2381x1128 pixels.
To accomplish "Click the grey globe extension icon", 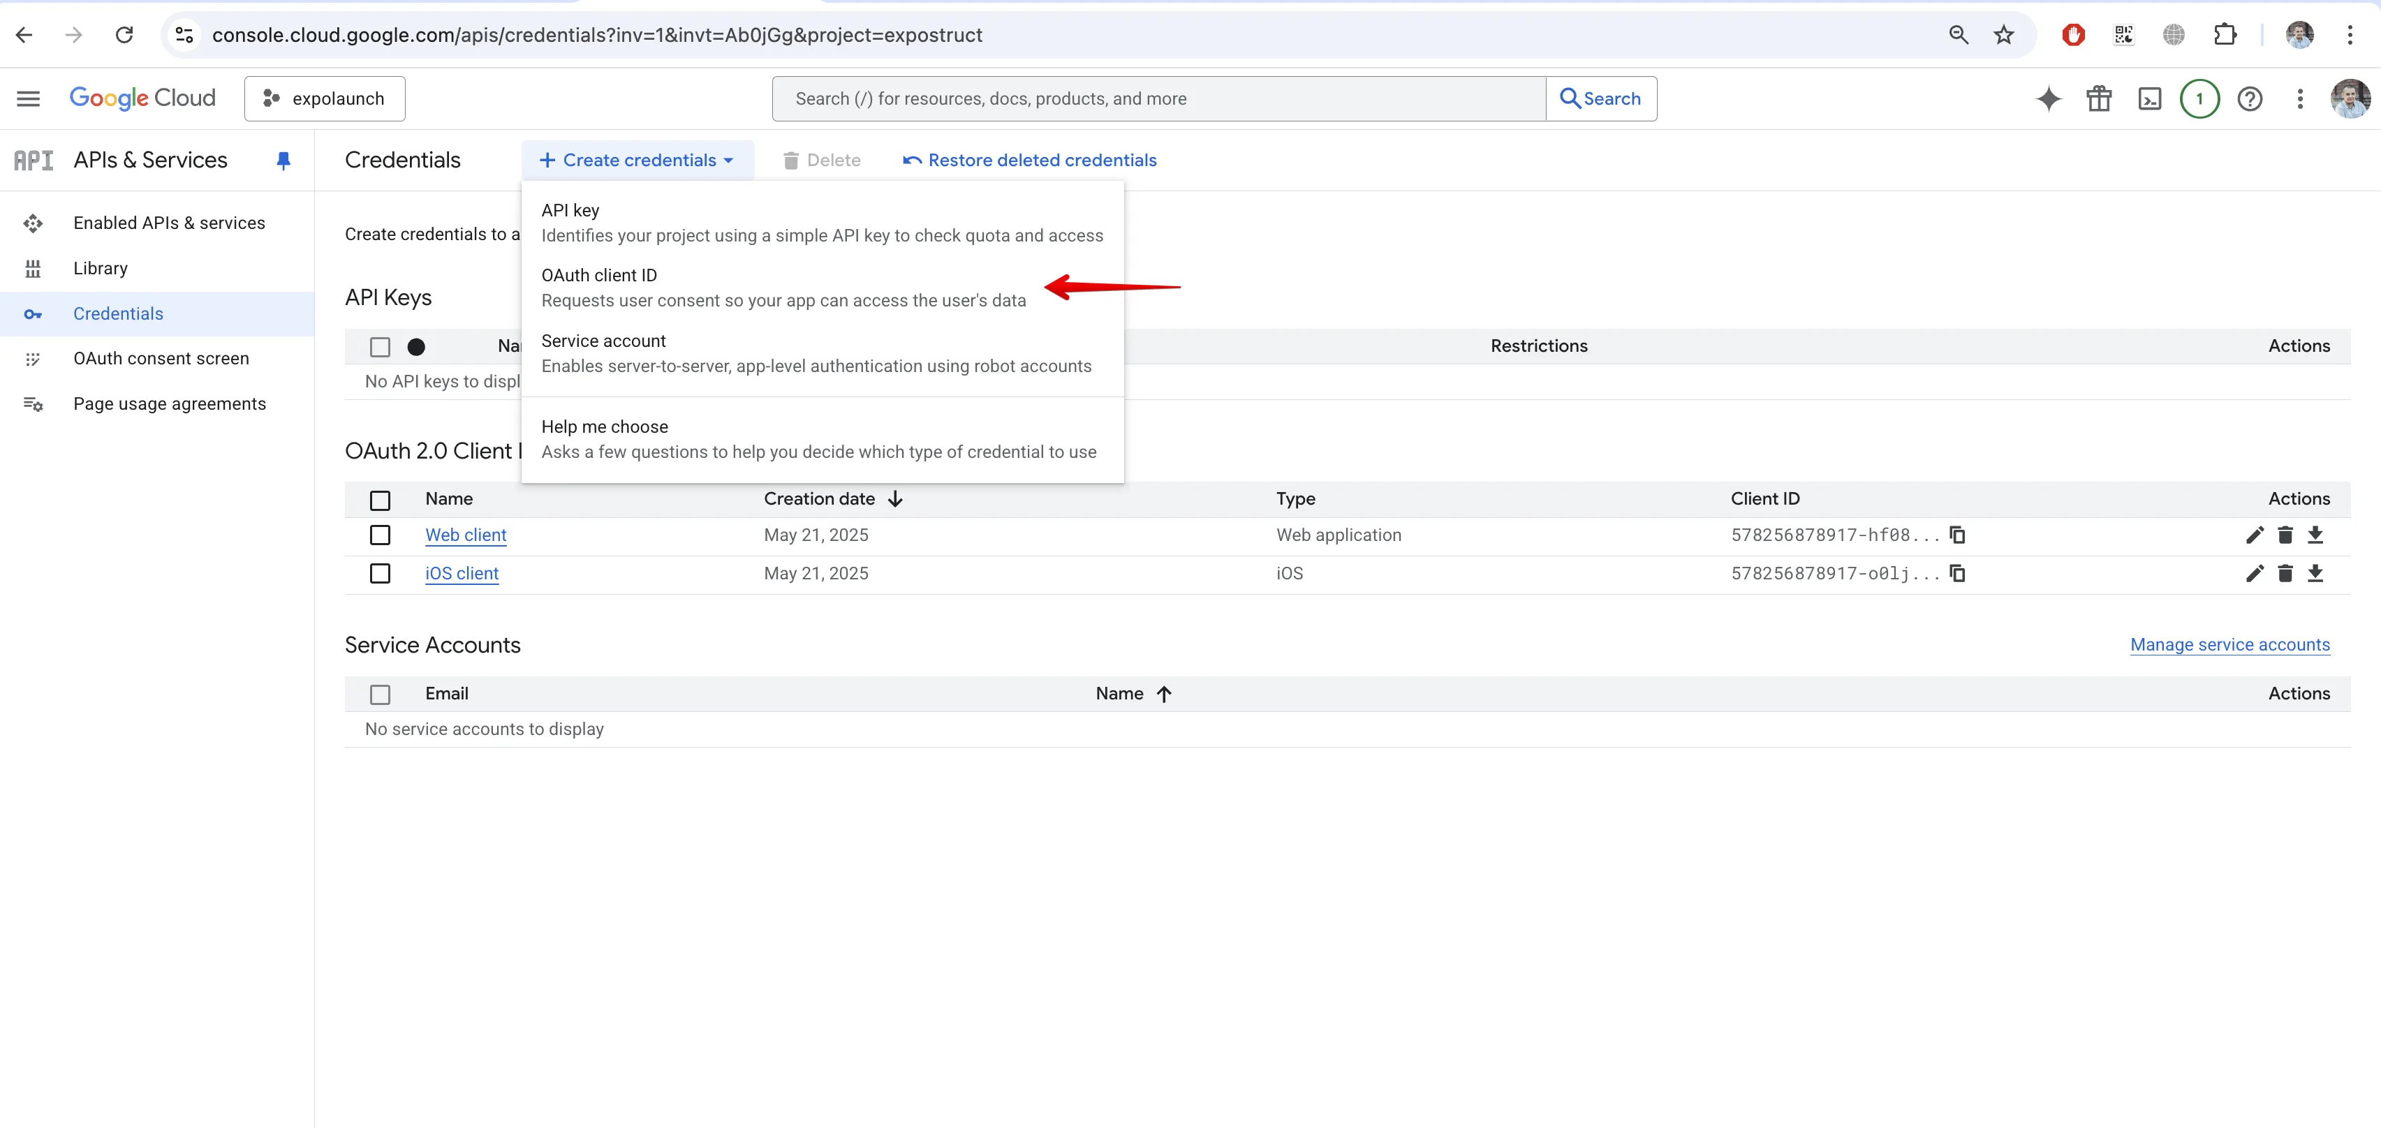I will [x=2173, y=35].
